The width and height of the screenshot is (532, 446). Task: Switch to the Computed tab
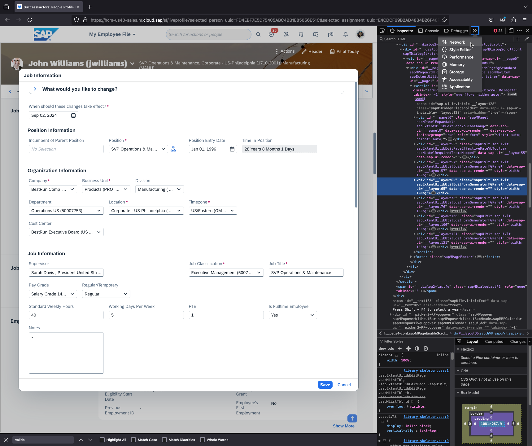pyautogui.click(x=494, y=341)
